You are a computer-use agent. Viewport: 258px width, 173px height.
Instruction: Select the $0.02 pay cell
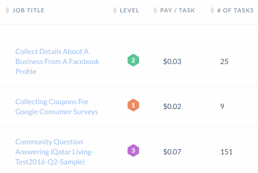point(172,107)
